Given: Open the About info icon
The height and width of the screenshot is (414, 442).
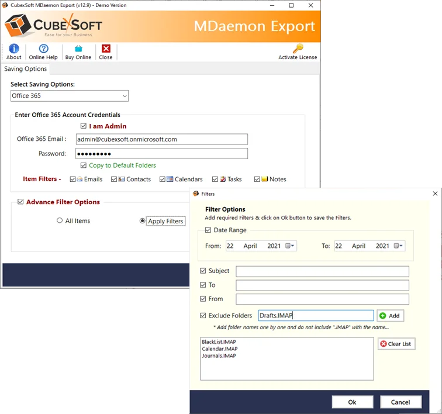Looking at the screenshot, I should click(13, 49).
